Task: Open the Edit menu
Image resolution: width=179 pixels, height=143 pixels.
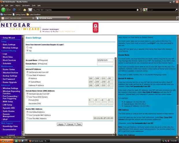Action: [x=7, y=5]
